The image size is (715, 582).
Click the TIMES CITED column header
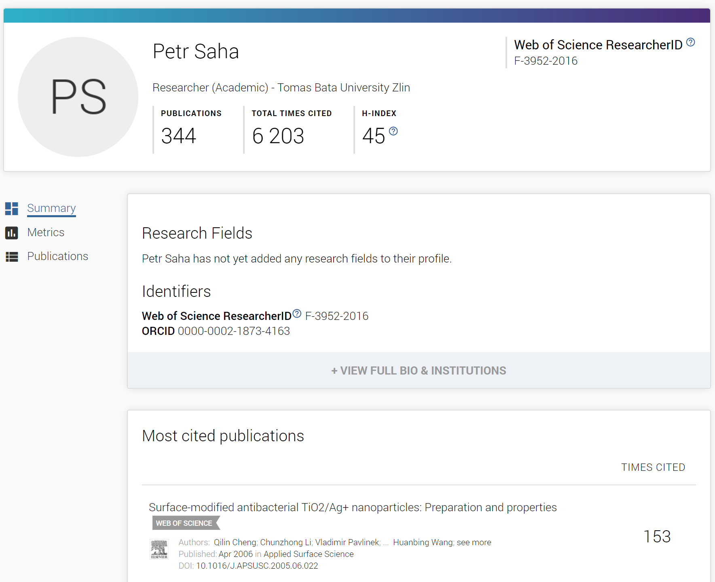(653, 468)
